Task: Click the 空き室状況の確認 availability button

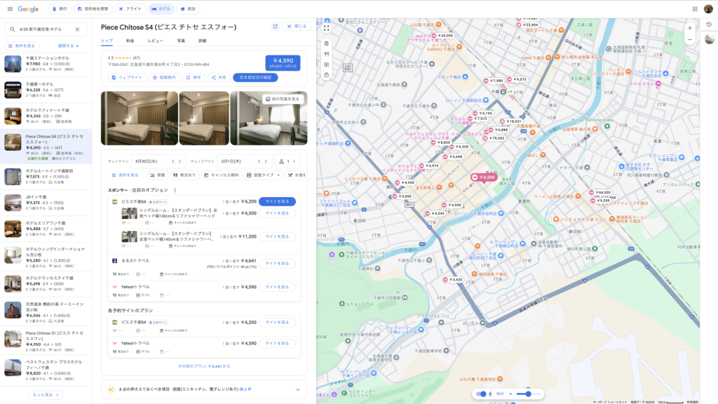Action: (x=255, y=77)
